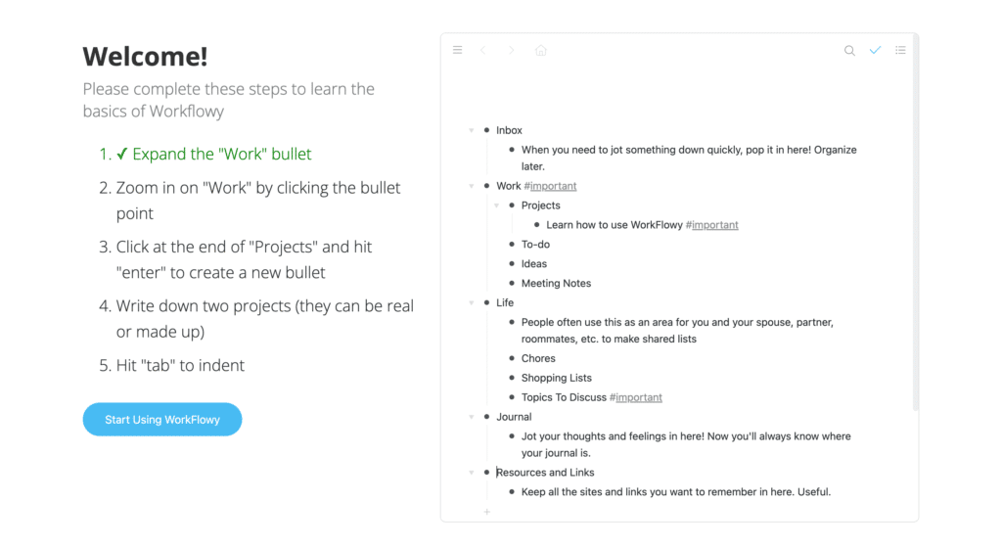This screenshot has width=1002, height=548.
Task: Click the forward navigation arrow
Action: (x=511, y=50)
